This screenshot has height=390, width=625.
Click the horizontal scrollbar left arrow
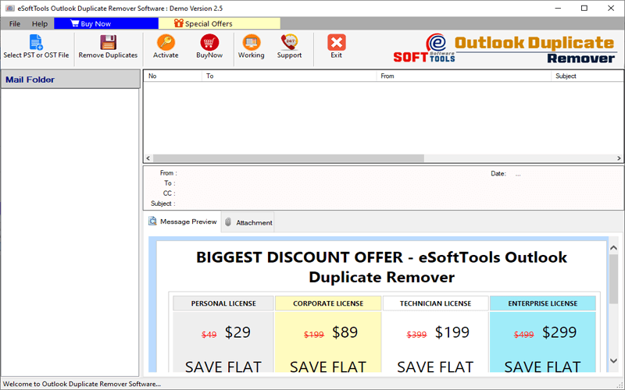coord(148,158)
